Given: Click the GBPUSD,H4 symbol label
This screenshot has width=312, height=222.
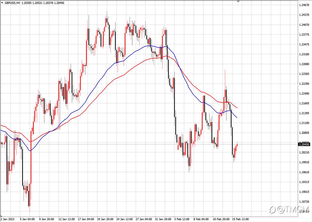Looking at the screenshot, I should tap(12, 3).
